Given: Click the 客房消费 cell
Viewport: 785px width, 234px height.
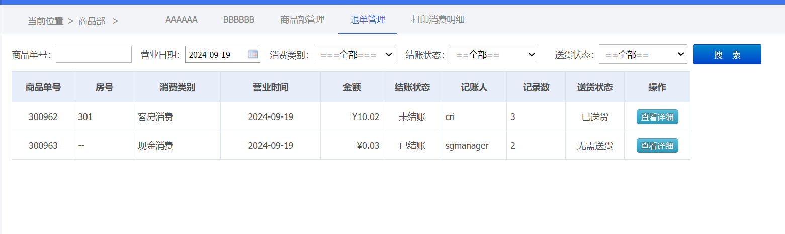Looking at the screenshot, I should 178,117.
